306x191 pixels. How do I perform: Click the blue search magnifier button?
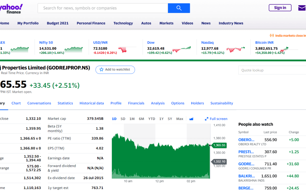tap(179, 8)
